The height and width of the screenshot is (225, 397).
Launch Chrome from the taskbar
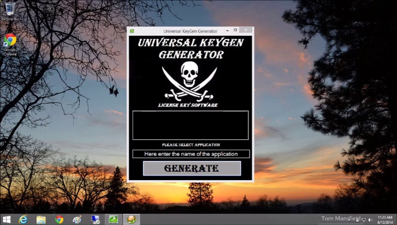click(59, 219)
